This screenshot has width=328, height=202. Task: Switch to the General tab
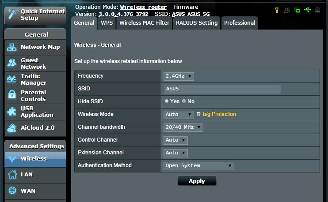[84, 23]
